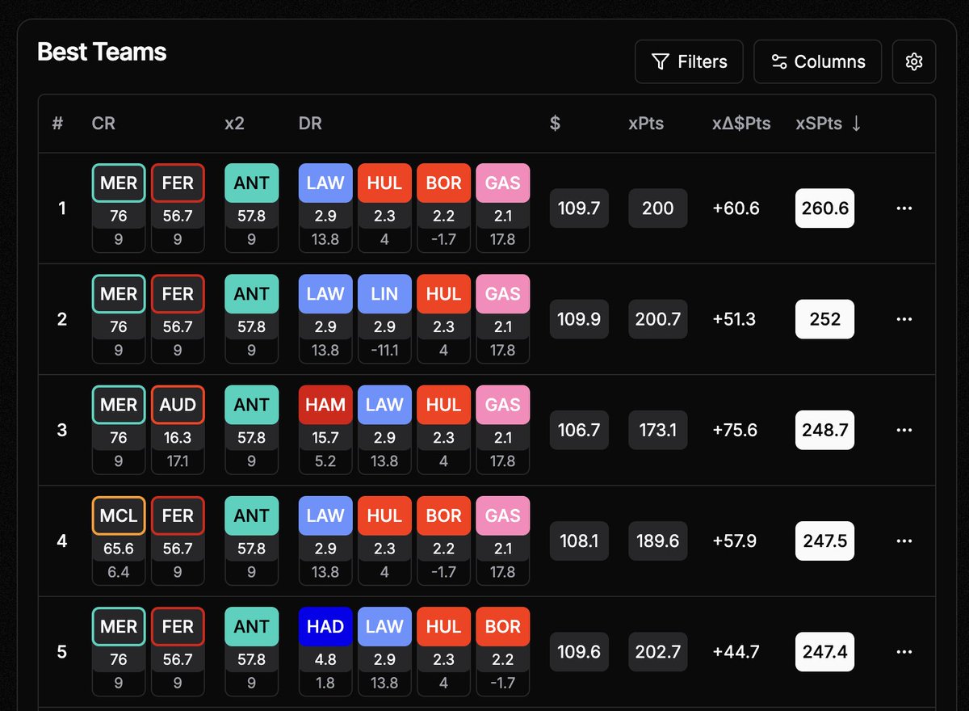Click the xΔ$Pts column header
This screenshot has height=711, width=969.
(740, 124)
